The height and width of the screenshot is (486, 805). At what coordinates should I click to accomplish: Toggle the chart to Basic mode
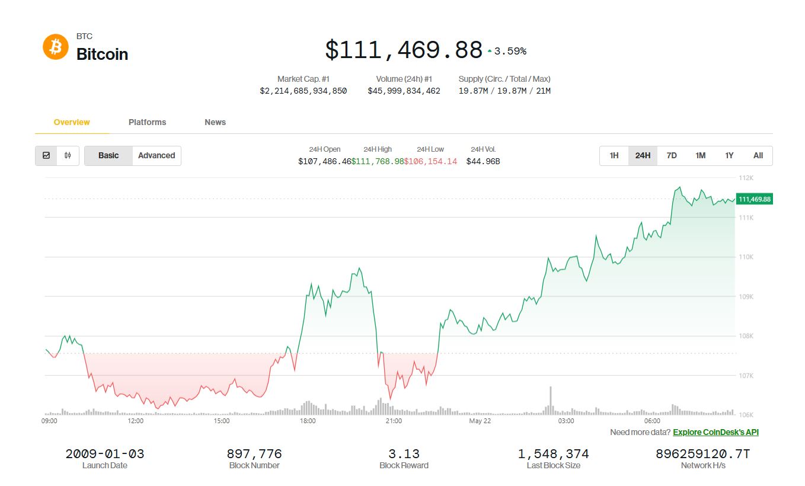coord(108,156)
